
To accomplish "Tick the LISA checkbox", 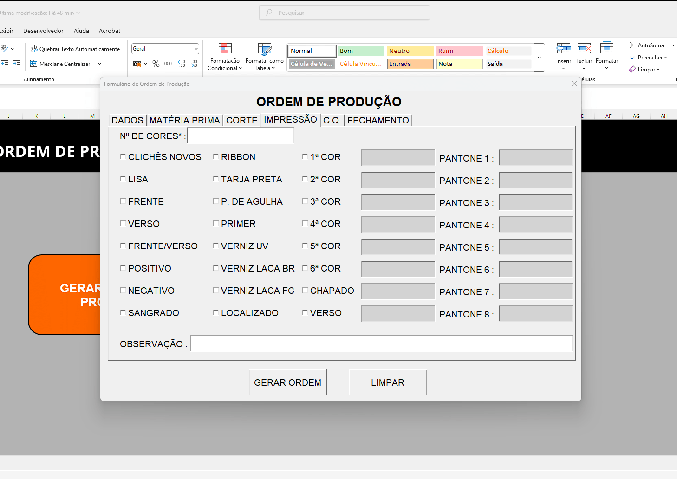I will tap(123, 179).
